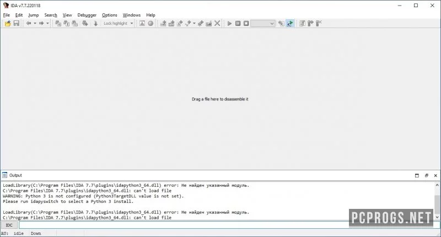Screen dimensions: 441x237
Task: Toggle the highlighted C with green arrow icon
Action: click(x=290, y=23)
